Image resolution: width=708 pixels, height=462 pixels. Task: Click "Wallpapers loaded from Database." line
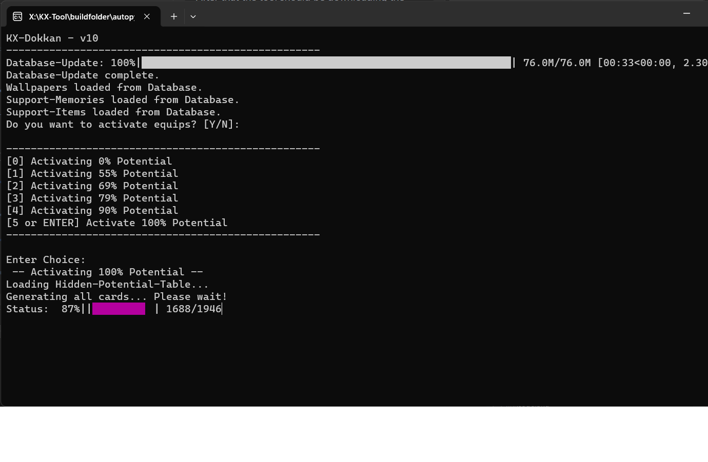point(104,87)
